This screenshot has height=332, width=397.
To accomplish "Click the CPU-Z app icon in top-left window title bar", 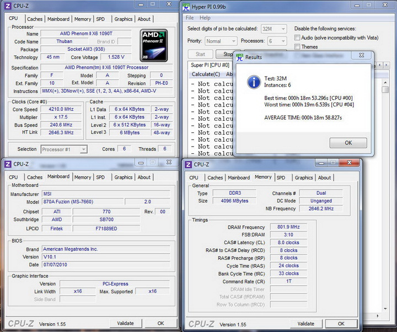I will [x=8, y=6].
